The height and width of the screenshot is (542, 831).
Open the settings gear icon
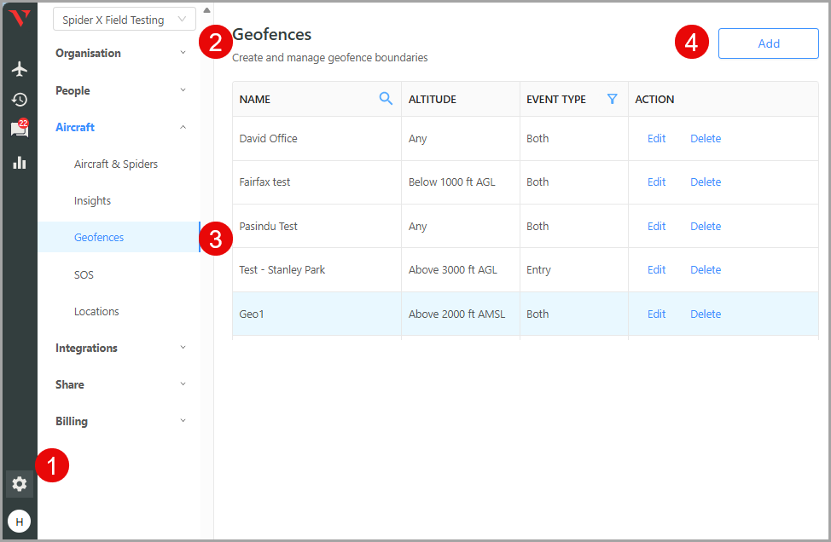pyautogui.click(x=20, y=484)
